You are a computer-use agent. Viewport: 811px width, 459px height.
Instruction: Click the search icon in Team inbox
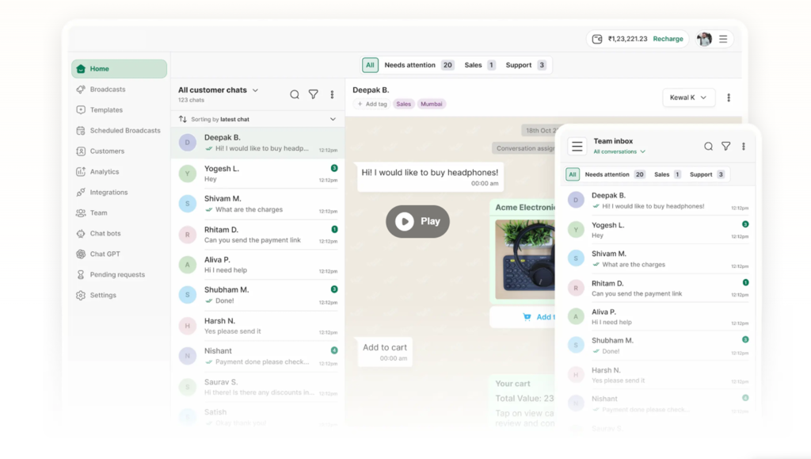point(708,147)
